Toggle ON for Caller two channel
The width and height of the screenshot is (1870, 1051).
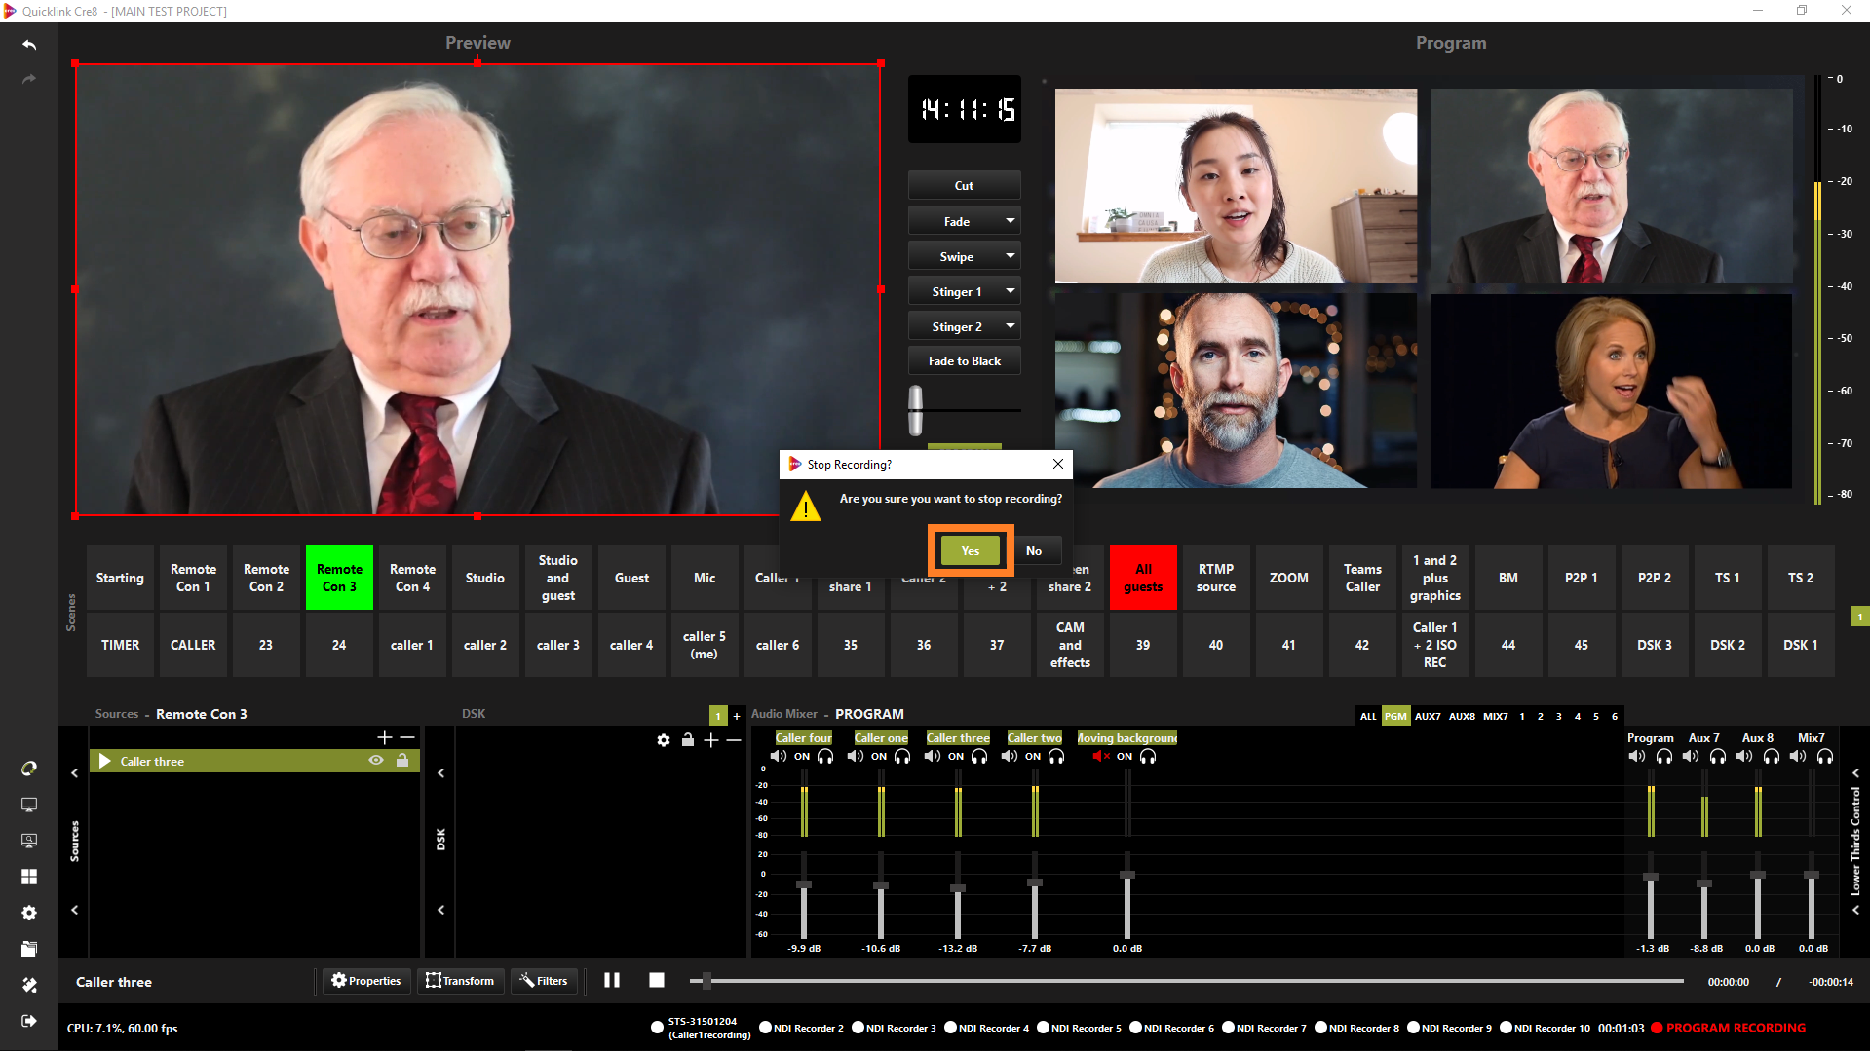tap(1033, 756)
